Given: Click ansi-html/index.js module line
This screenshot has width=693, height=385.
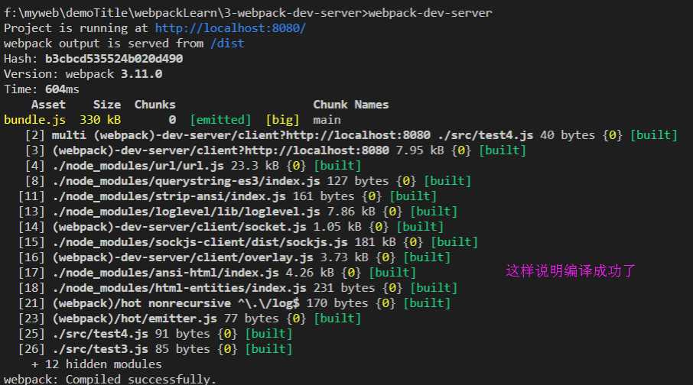Looking at the screenshot, I should pos(217,273).
